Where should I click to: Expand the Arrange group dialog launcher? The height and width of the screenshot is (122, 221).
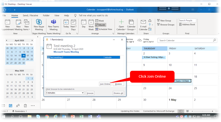click(113, 34)
